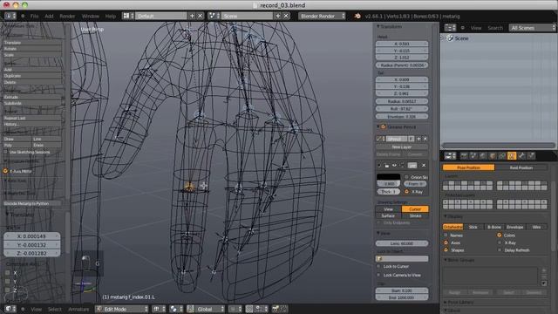Click the Extrude tool button
Image resolution: width=558 pixels, height=314 pixels.
(x=32, y=97)
